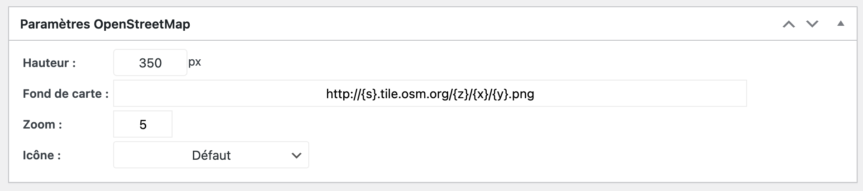The image size is (863, 191).
Task: Click into the Fond de carte URL field
Action: pos(430,94)
